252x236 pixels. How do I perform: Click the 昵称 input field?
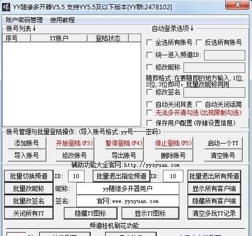(x=128, y=188)
